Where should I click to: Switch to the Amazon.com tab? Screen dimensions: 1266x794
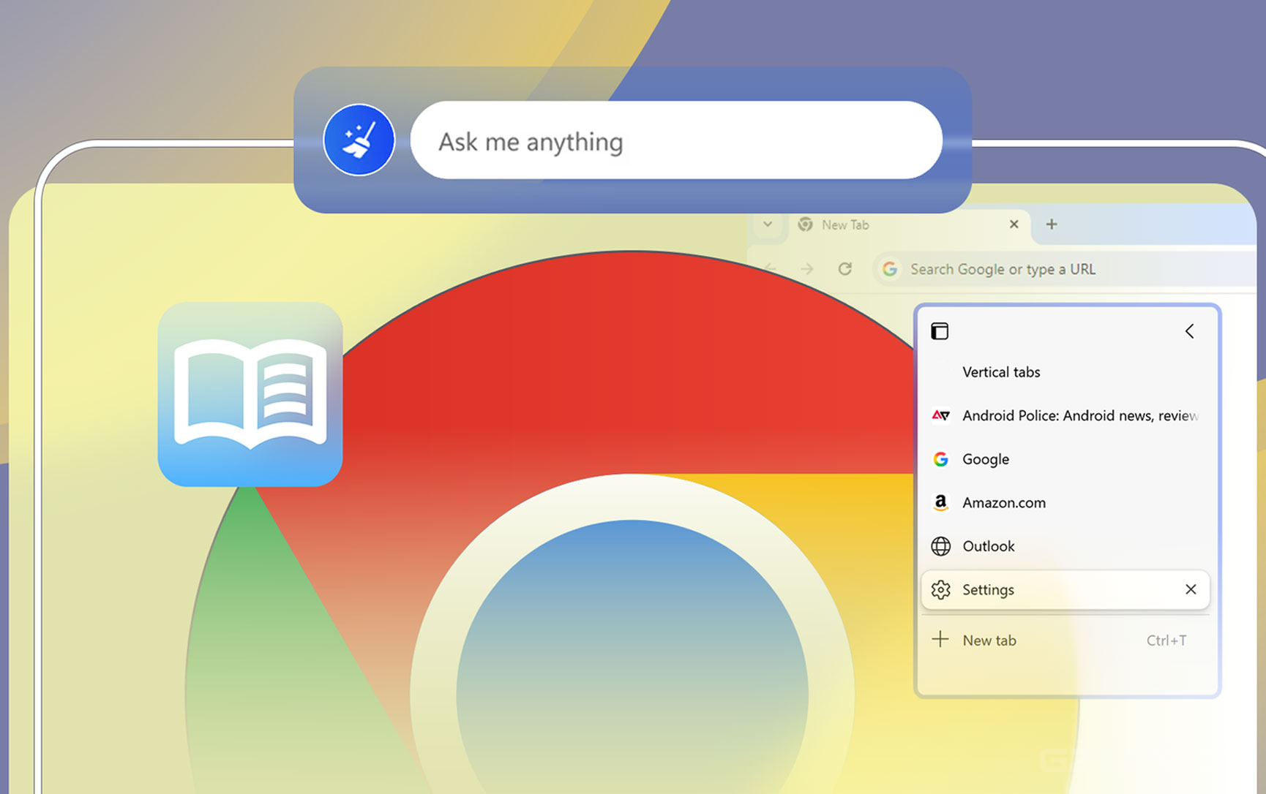click(1065, 503)
